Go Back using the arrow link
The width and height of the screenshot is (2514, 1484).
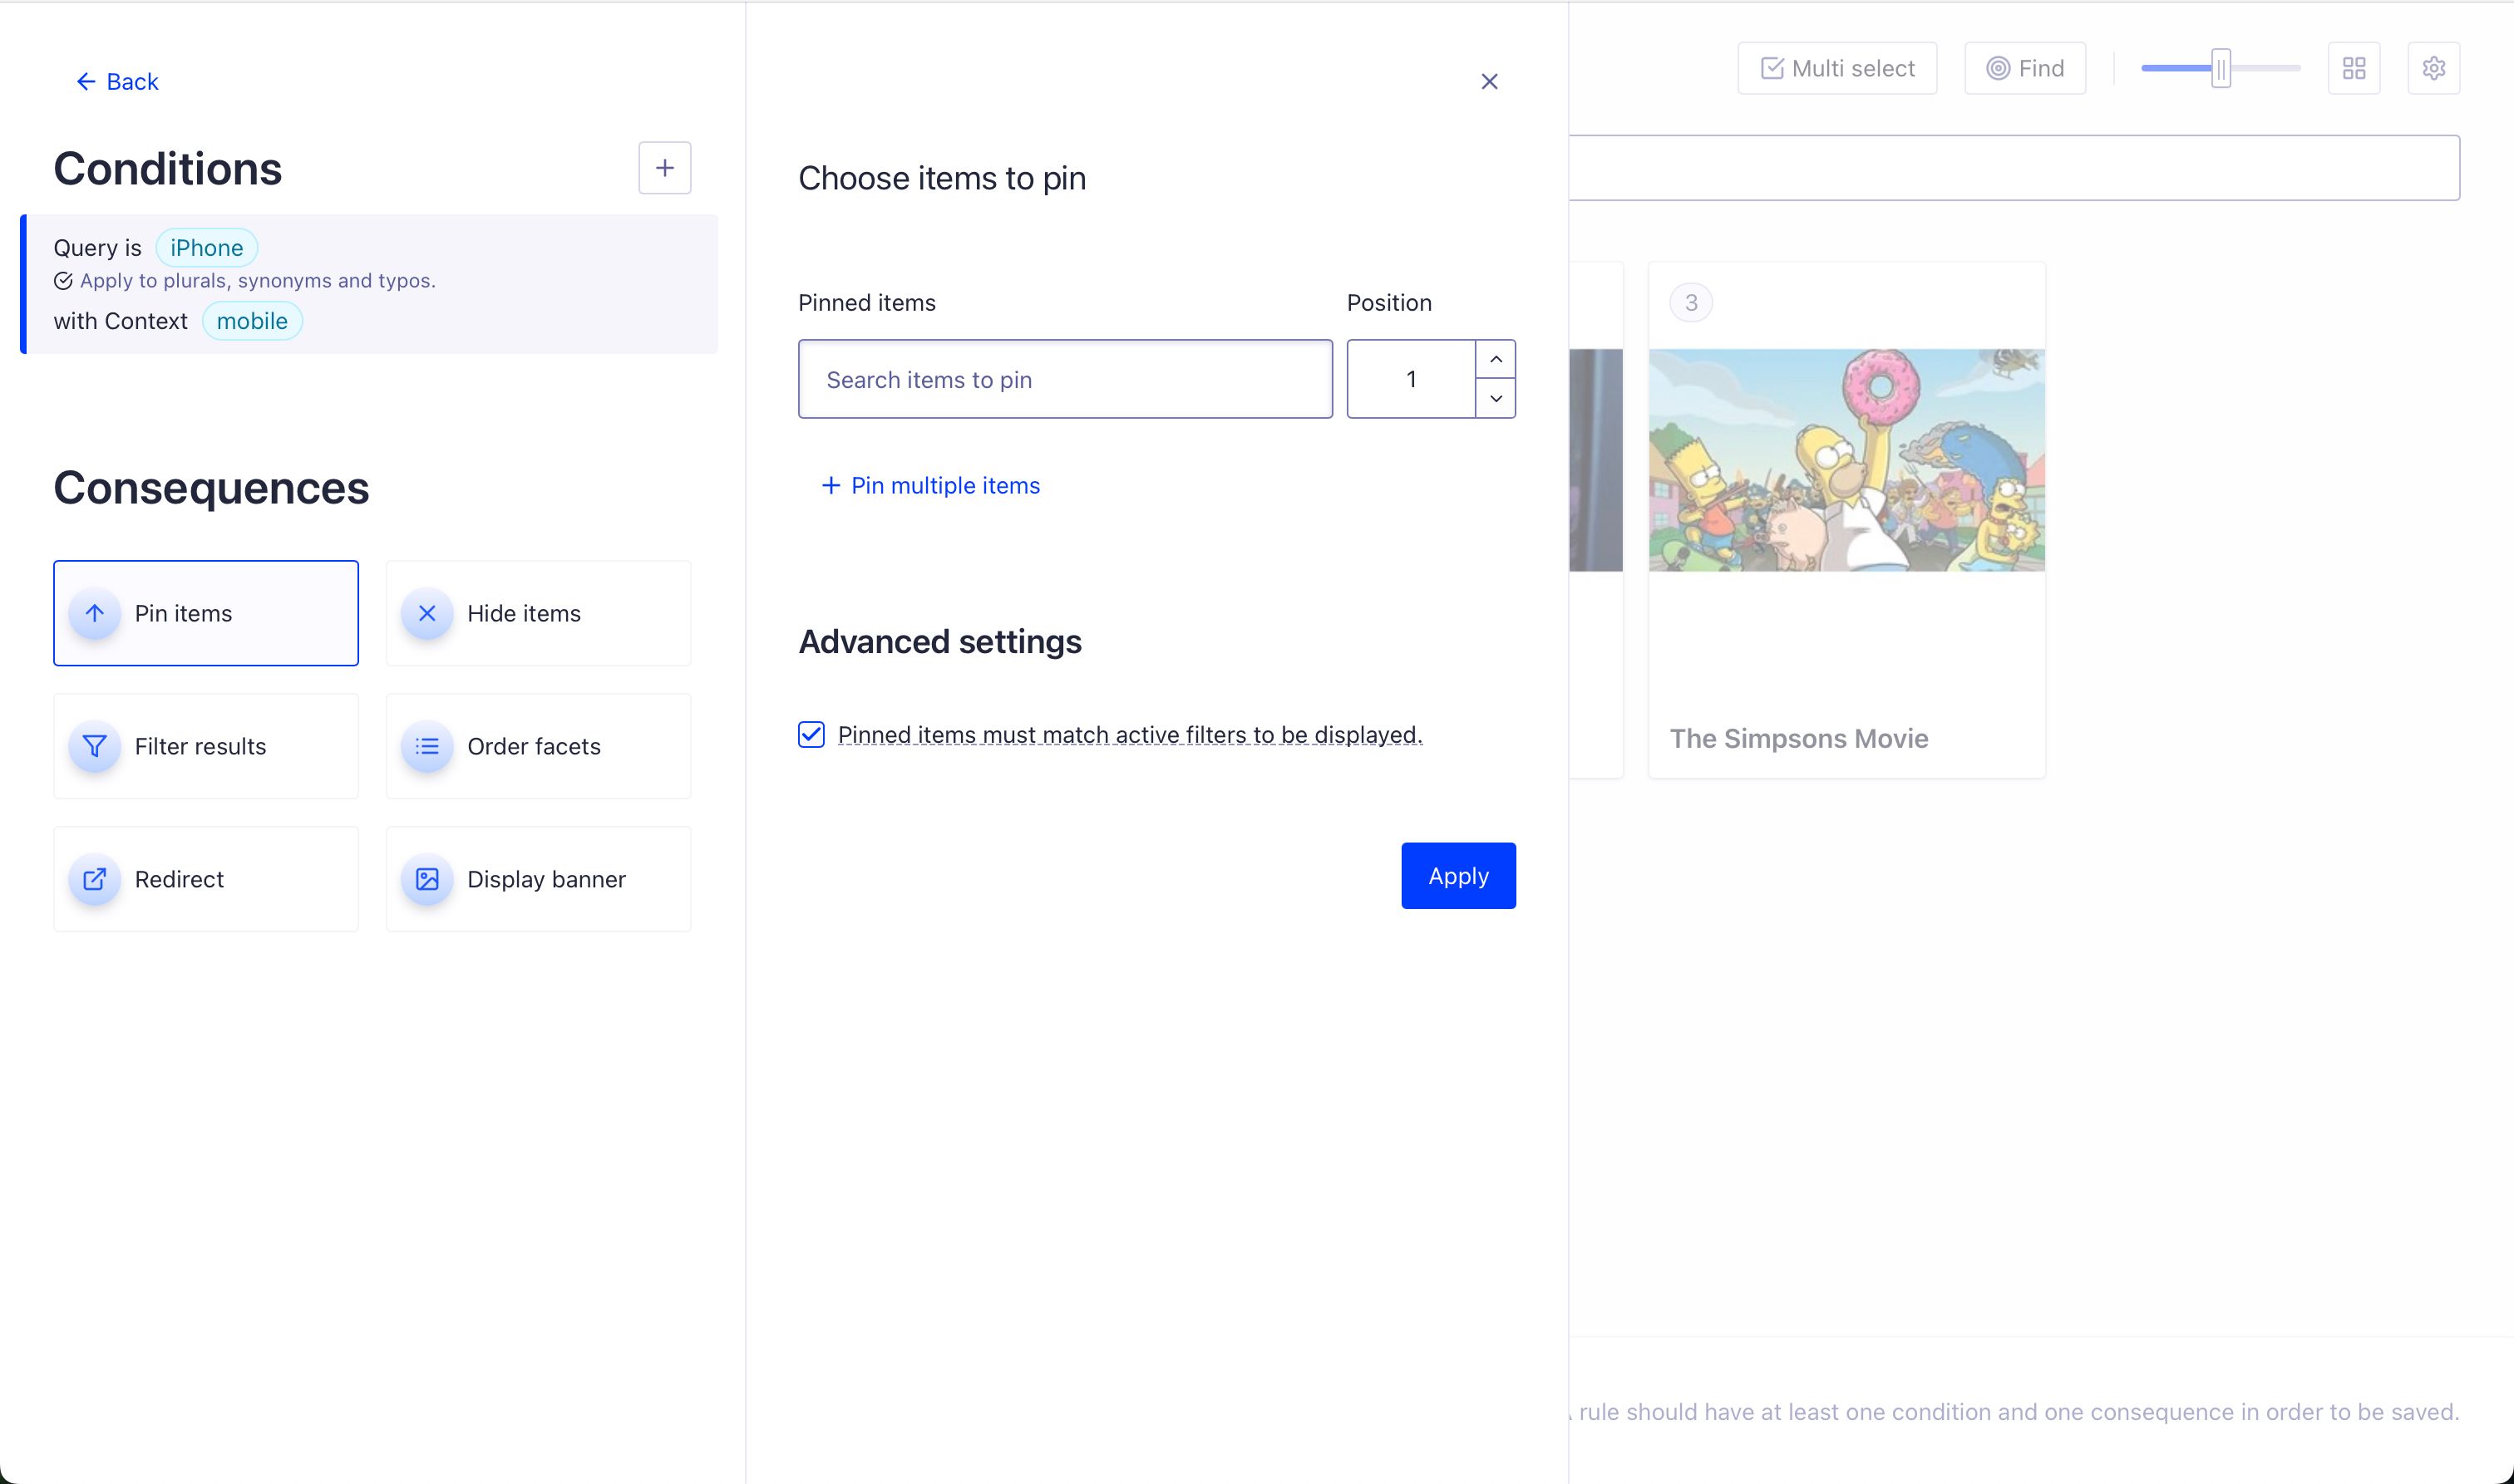coord(117,82)
